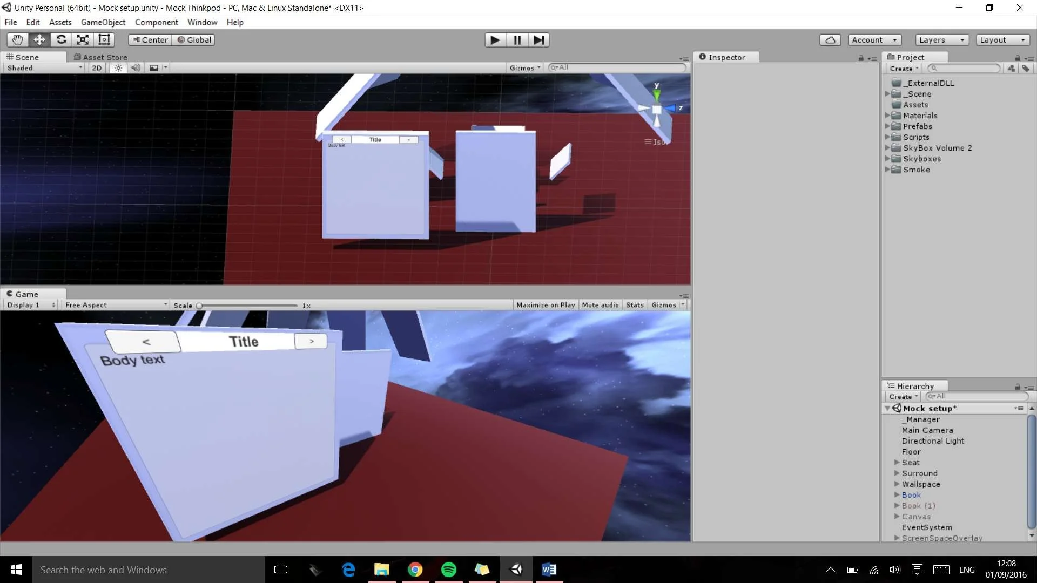
Task: Toggle 2D view mode
Action: [97, 68]
